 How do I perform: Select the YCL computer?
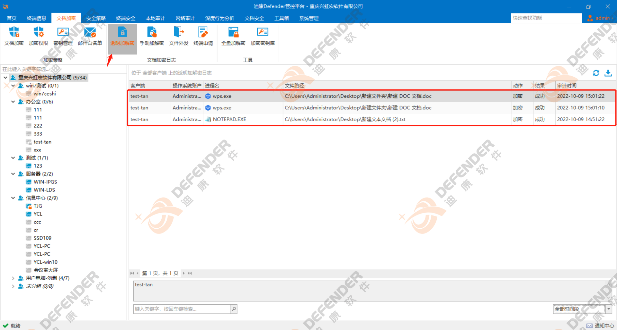(x=38, y=214)
